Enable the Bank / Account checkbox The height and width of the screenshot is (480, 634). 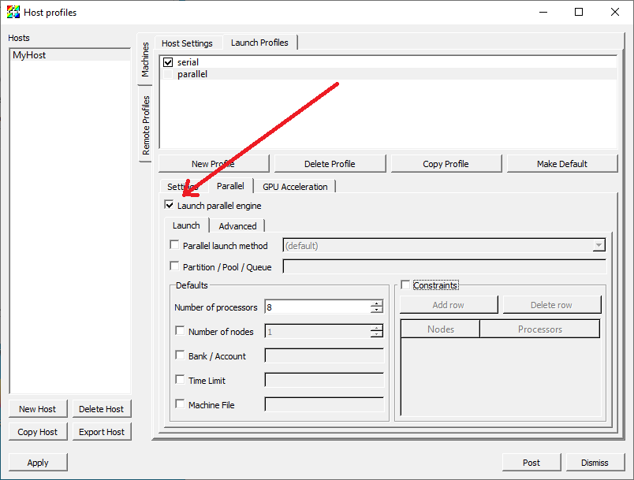pos(180,355)
